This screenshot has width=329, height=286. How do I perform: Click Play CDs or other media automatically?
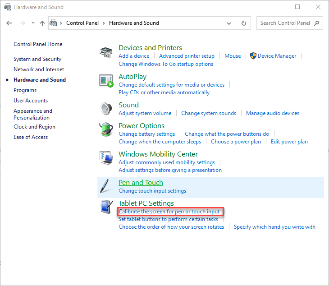coord(164,92)
